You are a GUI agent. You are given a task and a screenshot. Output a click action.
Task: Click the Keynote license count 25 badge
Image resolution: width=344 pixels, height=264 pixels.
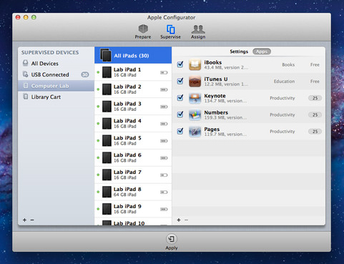point(315,98)
